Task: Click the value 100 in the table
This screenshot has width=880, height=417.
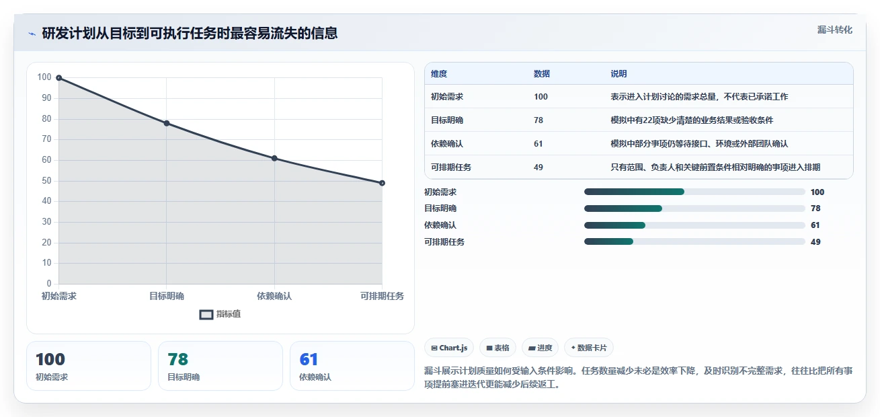Action: 541,97
